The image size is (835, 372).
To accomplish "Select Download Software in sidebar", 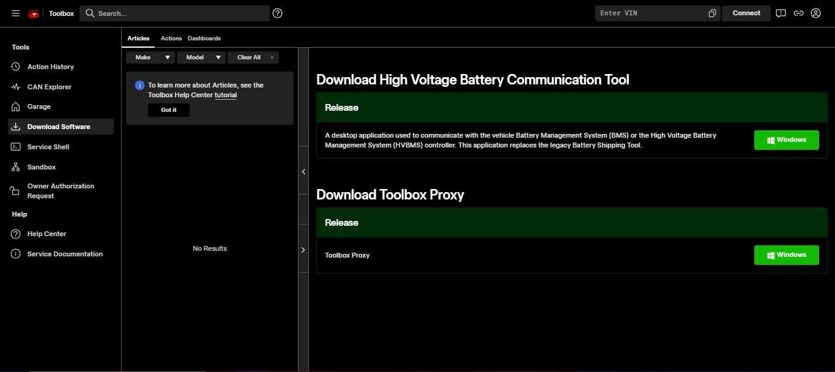I will click(x=61, y=127).
